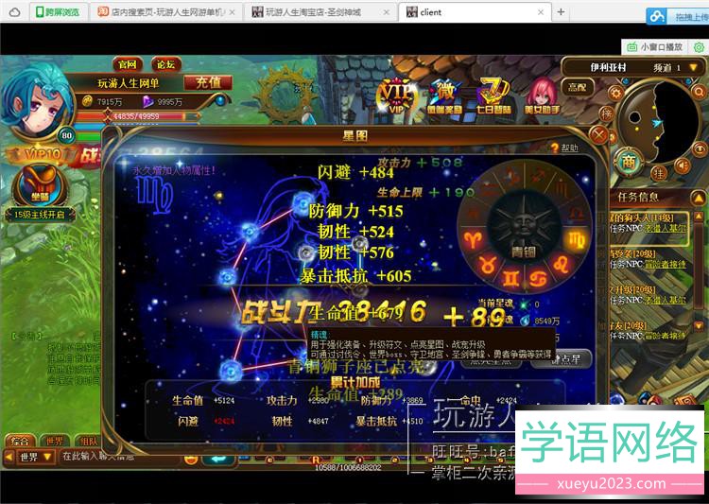Click the 七日登陆 seven-day login icon

[493, 95]
